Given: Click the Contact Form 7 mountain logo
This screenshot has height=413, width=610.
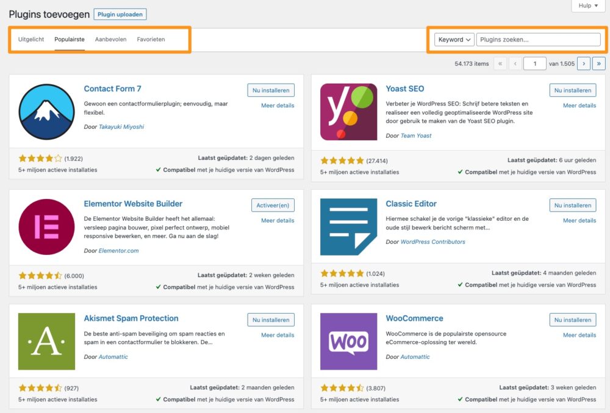Looking at the screenshot, I should pyautogui.click(x=46, y=110).
